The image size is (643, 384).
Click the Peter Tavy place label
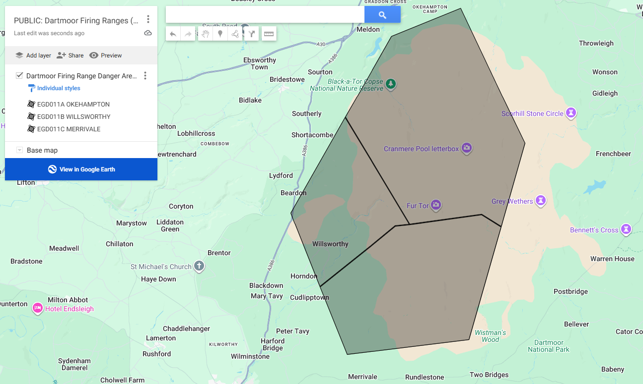coord(292,331)
